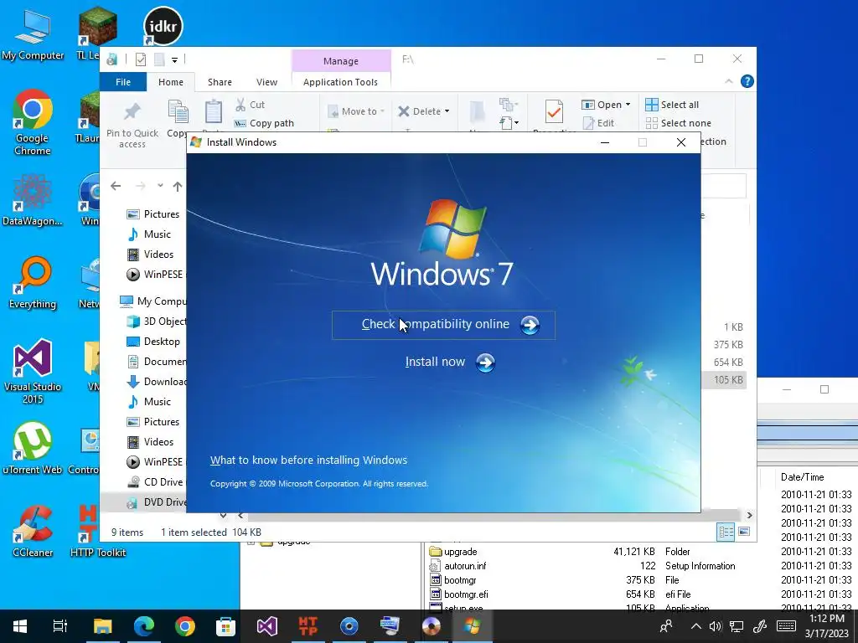Switch to the View ribbon tab
The image size is (858, 643).
(266, 82)
